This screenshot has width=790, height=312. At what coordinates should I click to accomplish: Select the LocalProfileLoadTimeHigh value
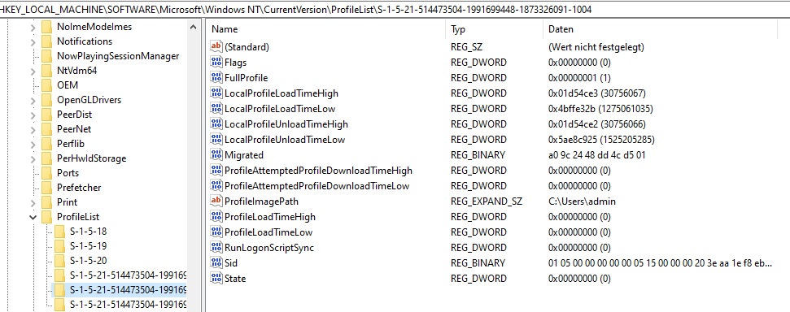point(282,93)
